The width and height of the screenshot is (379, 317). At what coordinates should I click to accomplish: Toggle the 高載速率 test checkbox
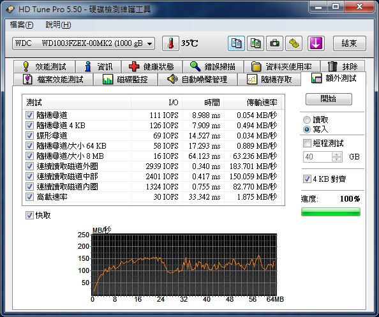(x=29, y=196)
